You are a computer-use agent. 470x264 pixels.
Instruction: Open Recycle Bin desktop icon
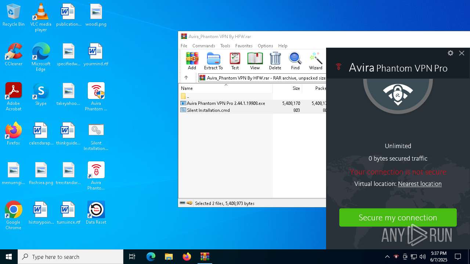[14, 15]
